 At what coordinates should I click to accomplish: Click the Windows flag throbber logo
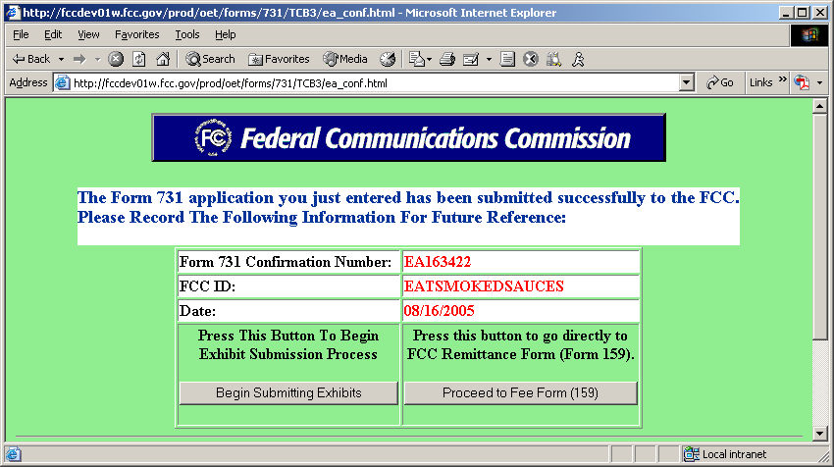click(809, 35)
